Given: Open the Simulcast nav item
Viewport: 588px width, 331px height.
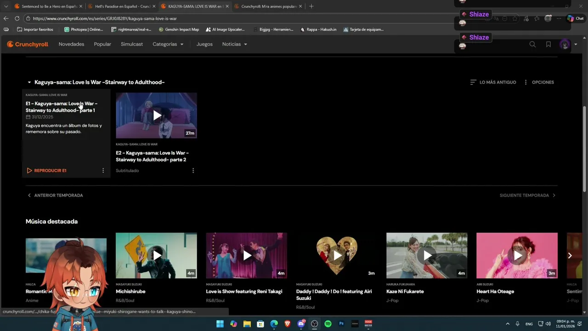Looking at the screenshot, I should [132, 44].
